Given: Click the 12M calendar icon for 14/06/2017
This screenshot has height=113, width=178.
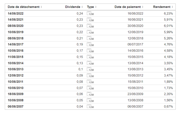Looking at the screenshot, I should tap(90, 44).
